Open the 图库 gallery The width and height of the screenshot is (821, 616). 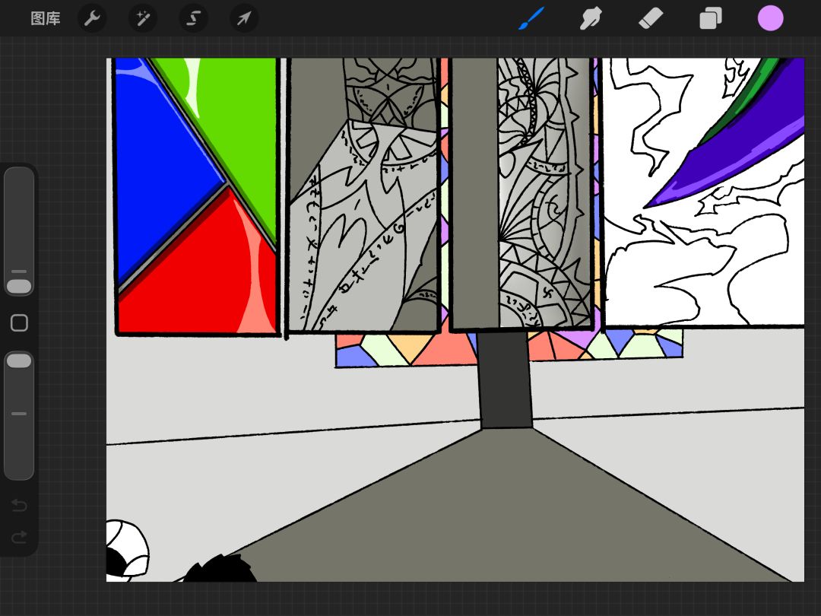46,18
